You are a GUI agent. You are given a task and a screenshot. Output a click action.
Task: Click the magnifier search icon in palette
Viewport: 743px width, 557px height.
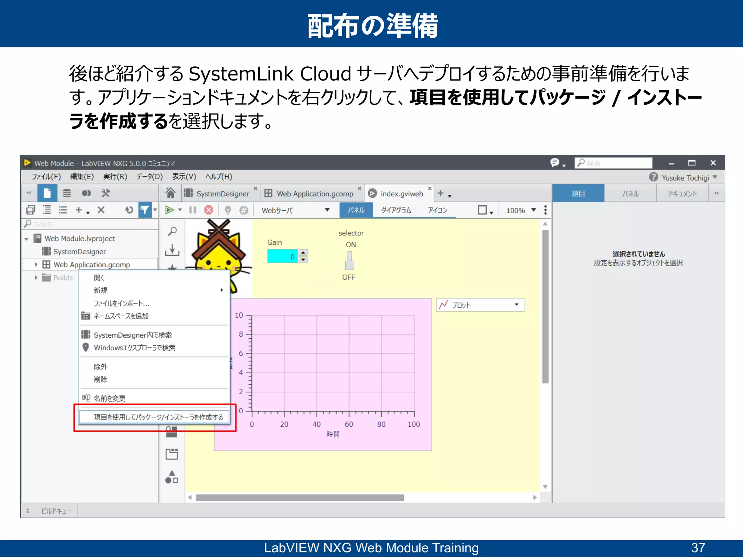pos(172,231)
